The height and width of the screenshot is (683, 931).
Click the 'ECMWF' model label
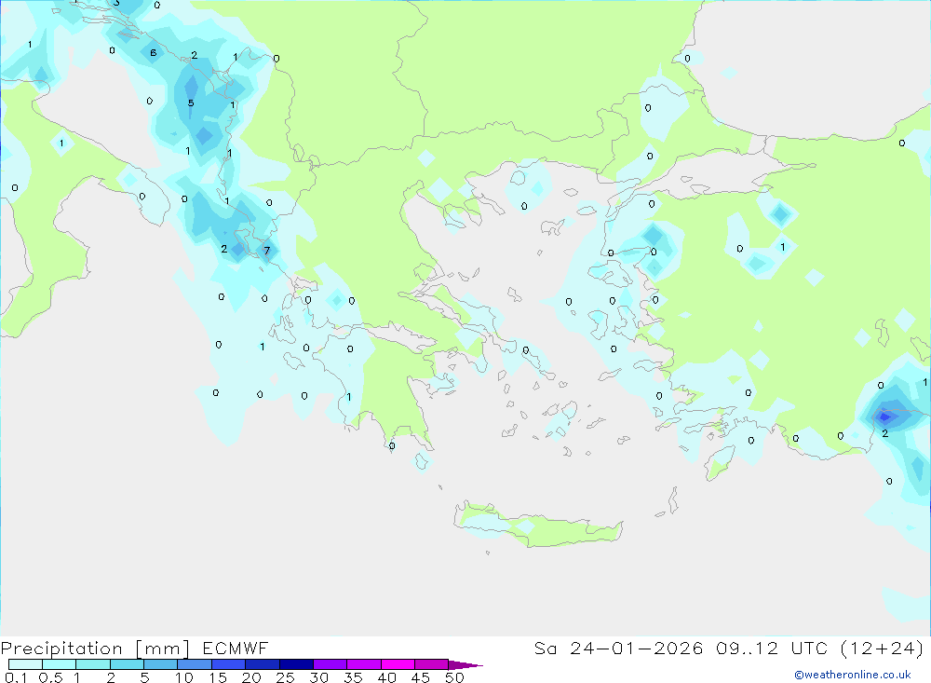click(236, 648)
